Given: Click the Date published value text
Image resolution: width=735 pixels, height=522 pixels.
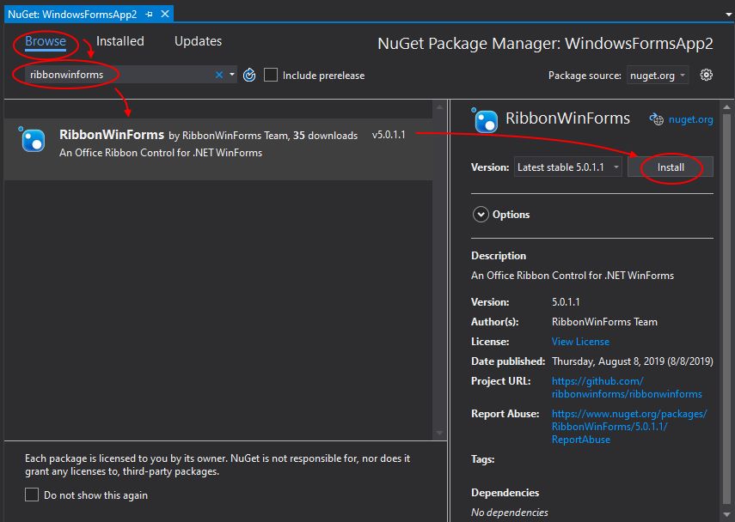Looking at the screenshot, I should click(633, 361).
